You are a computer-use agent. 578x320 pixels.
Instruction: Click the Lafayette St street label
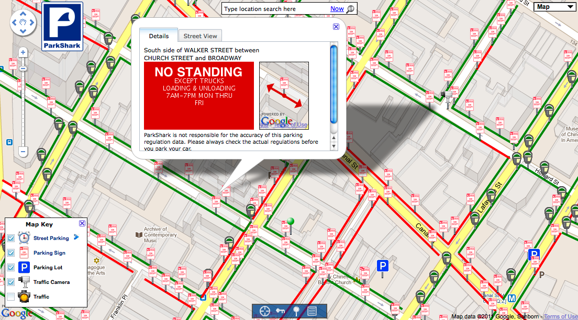(x=490, y=198)
